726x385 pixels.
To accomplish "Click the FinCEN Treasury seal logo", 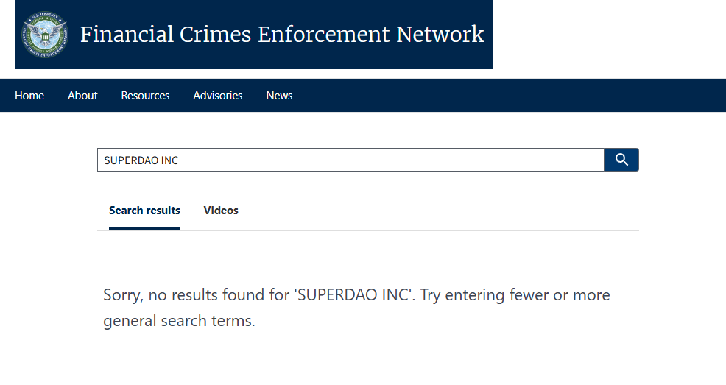I will pyautogui.click(x=45, y=35).
